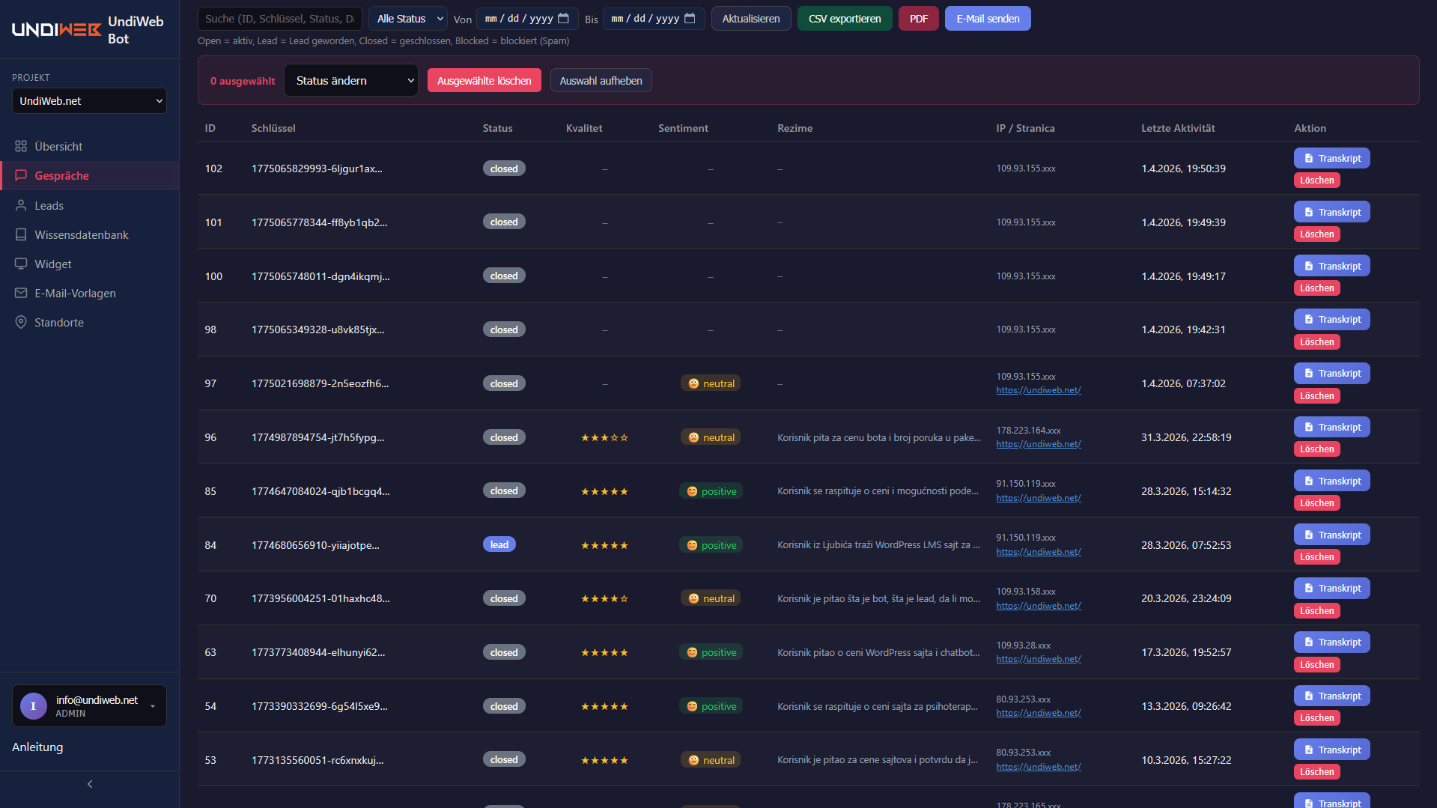Export the table as CSV
Viewport: 1437px width, 808px height.
(844, 18)
